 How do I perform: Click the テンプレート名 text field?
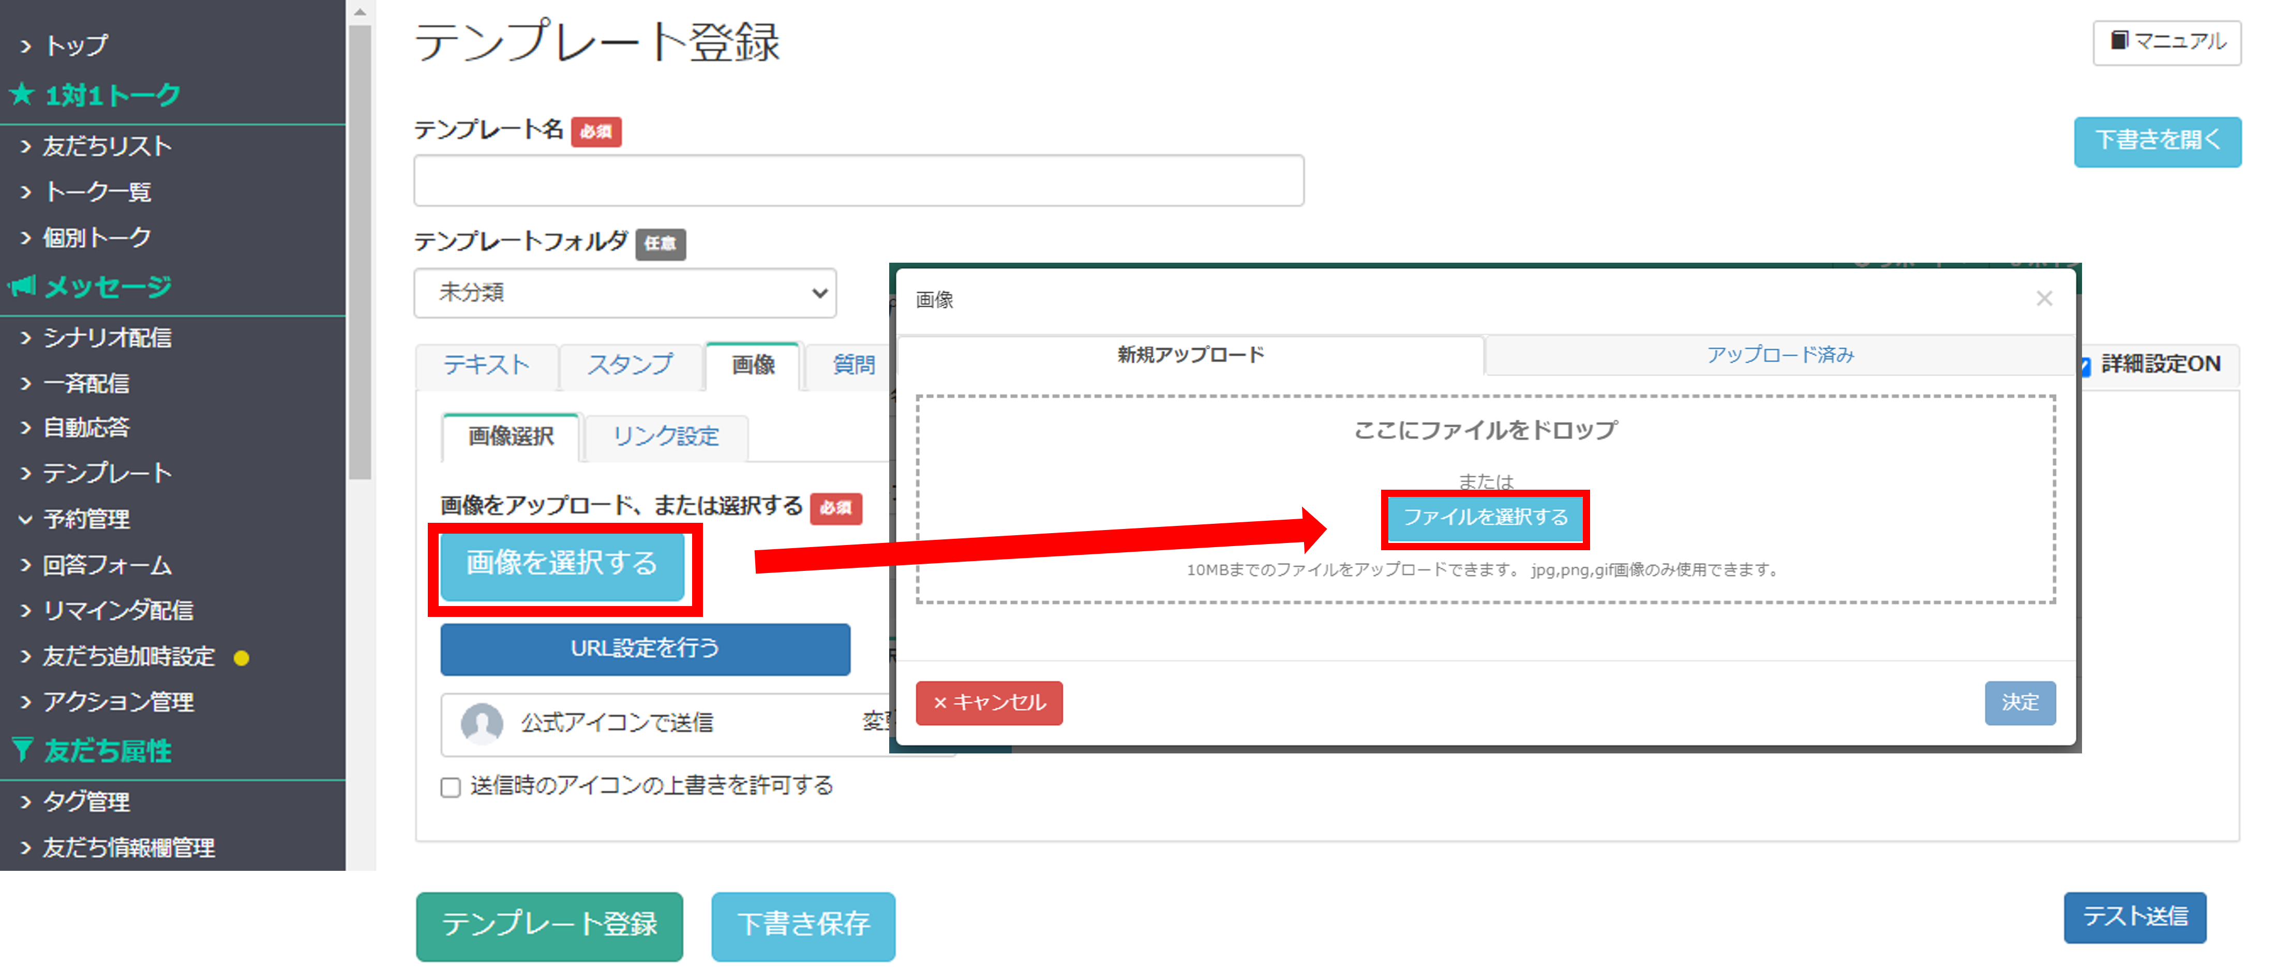pos(858,181)
